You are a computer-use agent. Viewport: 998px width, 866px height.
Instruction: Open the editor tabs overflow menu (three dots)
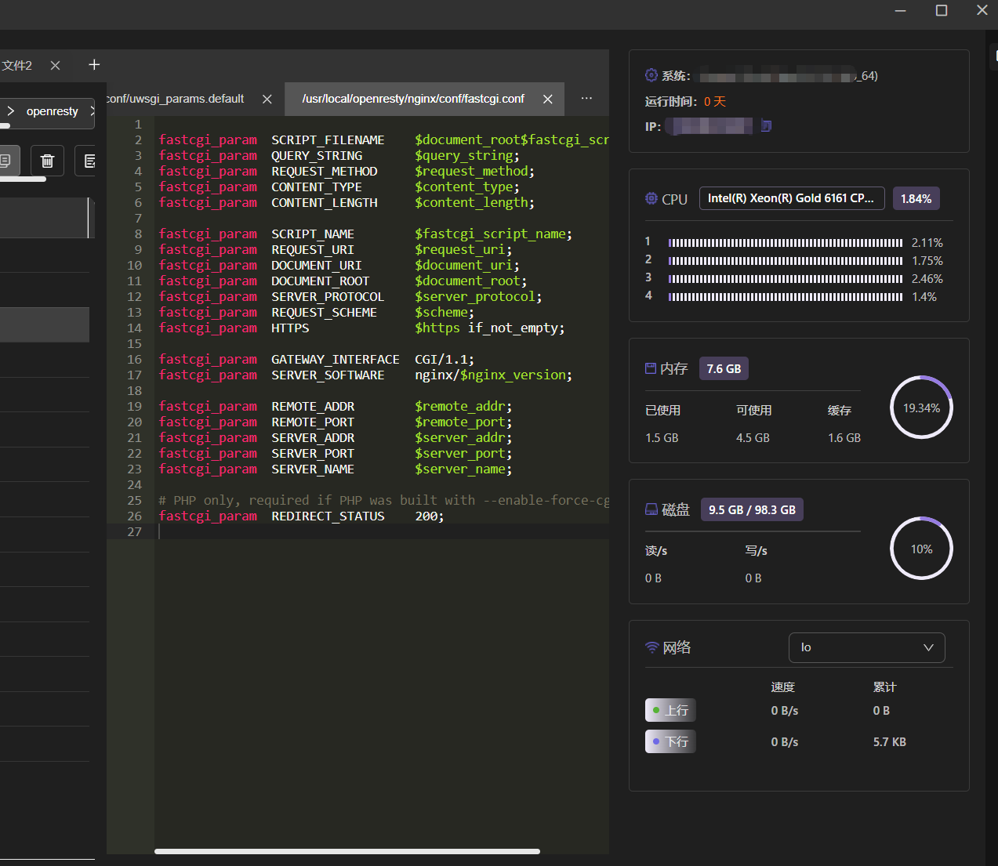(586, 99)
